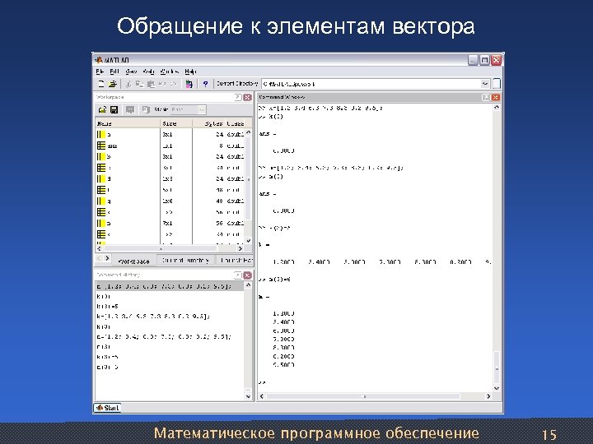Switch to the Launch Pad tab
The image size is (593, 444).
pos(236,261)
